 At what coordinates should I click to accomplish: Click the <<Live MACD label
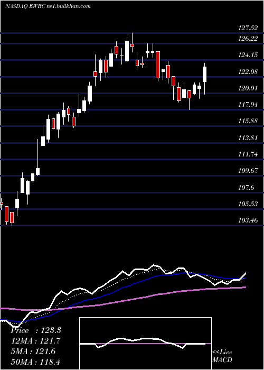[x=222, y=356]
